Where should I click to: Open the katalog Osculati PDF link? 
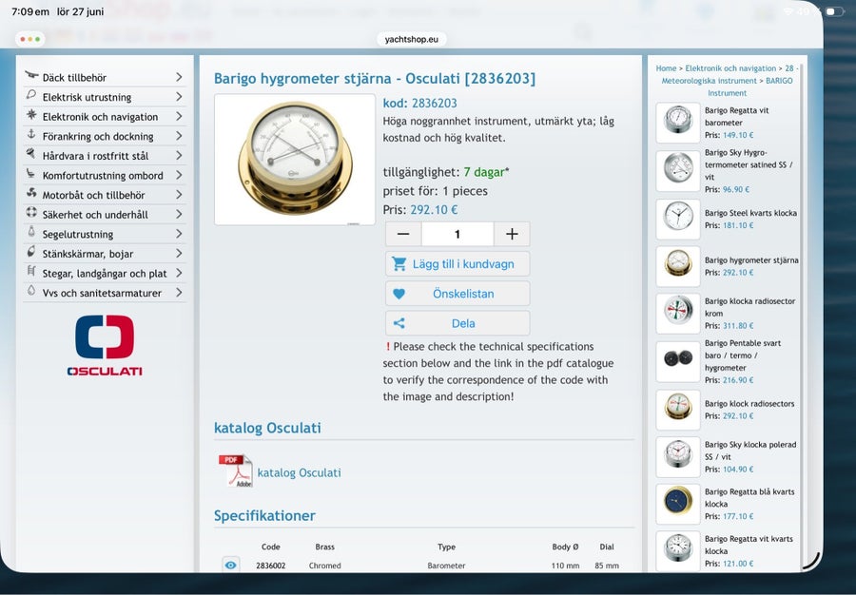[300, 472]
